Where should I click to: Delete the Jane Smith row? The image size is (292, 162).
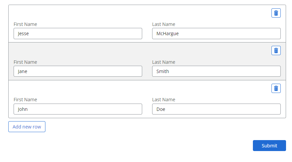pos(276,50)
